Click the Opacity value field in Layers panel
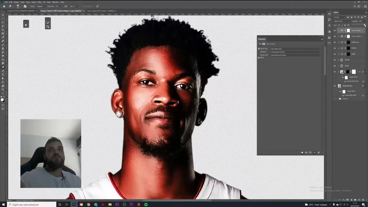Viewport: 368px width, 207px height. coord(361,21)
